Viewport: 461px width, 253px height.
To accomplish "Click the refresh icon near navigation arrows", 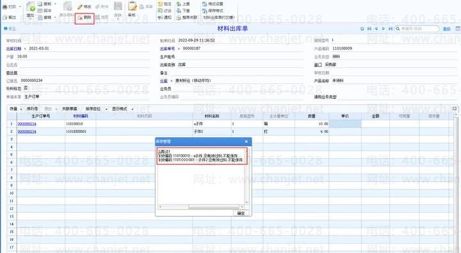I will [362, 29].
